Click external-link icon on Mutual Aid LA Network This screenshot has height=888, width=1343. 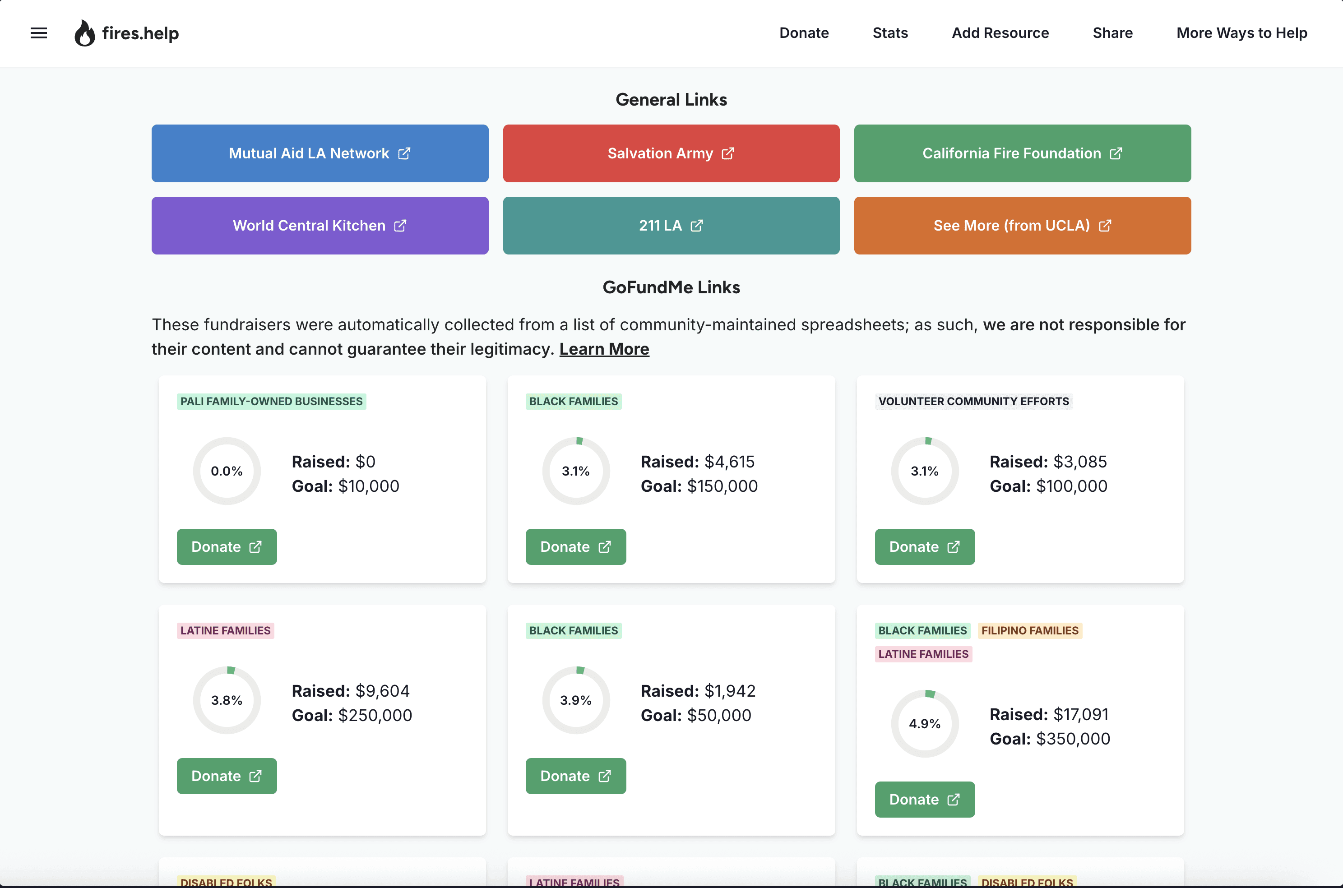point(404,153)
